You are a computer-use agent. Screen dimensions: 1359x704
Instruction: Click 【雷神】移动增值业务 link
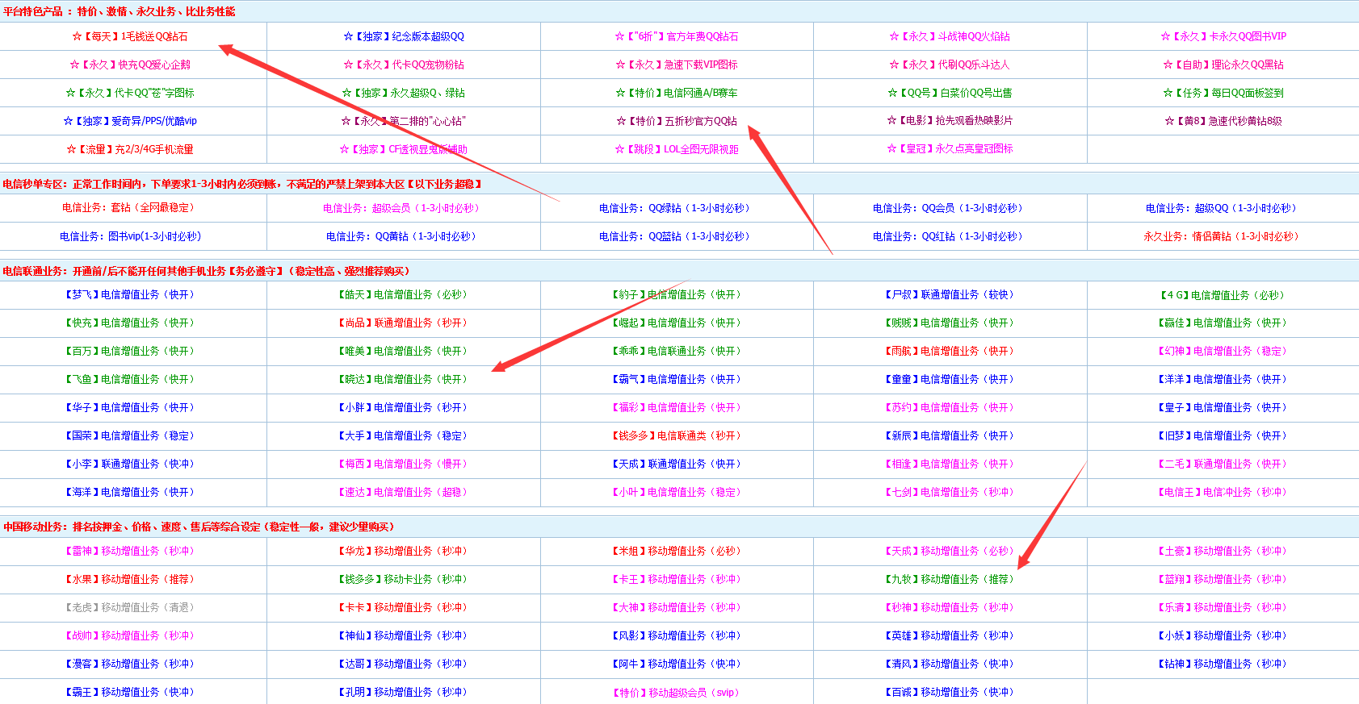coord(130,551)
